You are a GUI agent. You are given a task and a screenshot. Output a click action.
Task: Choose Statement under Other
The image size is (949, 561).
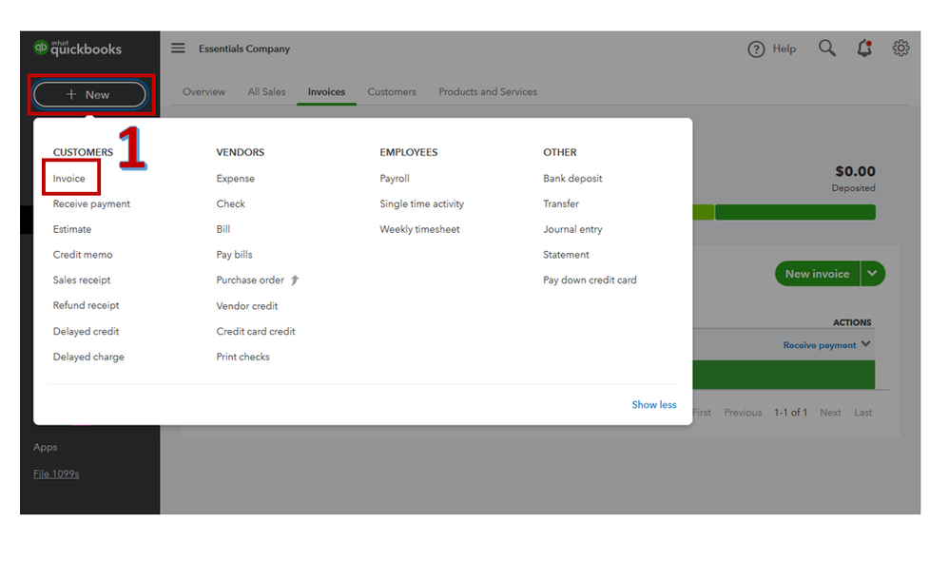tap(566, 255)
